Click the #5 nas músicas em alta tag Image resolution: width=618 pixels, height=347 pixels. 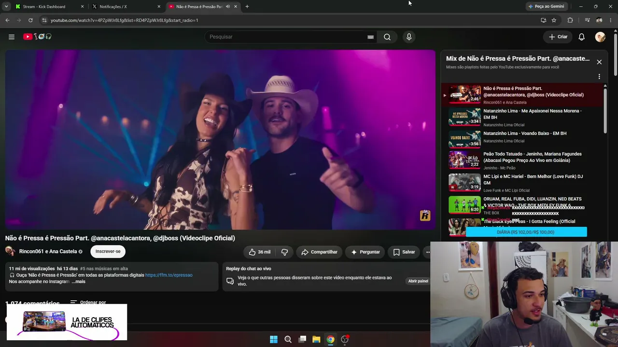point(104,269)
